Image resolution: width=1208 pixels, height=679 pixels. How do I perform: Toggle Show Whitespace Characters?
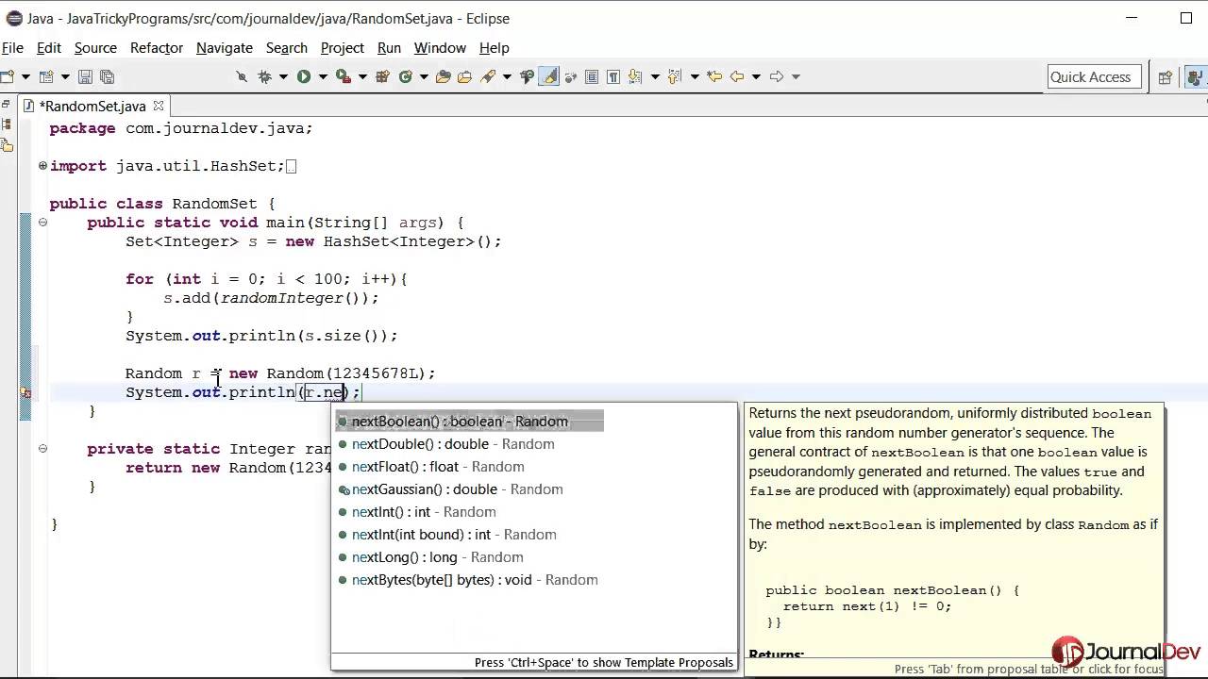pos(613,76)
